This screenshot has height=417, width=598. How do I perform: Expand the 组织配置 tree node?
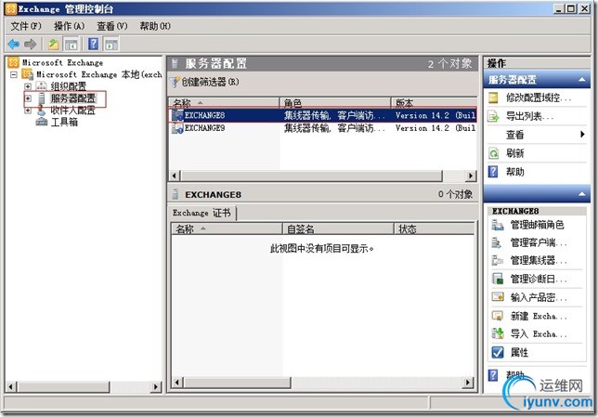(x=28, y=86)
